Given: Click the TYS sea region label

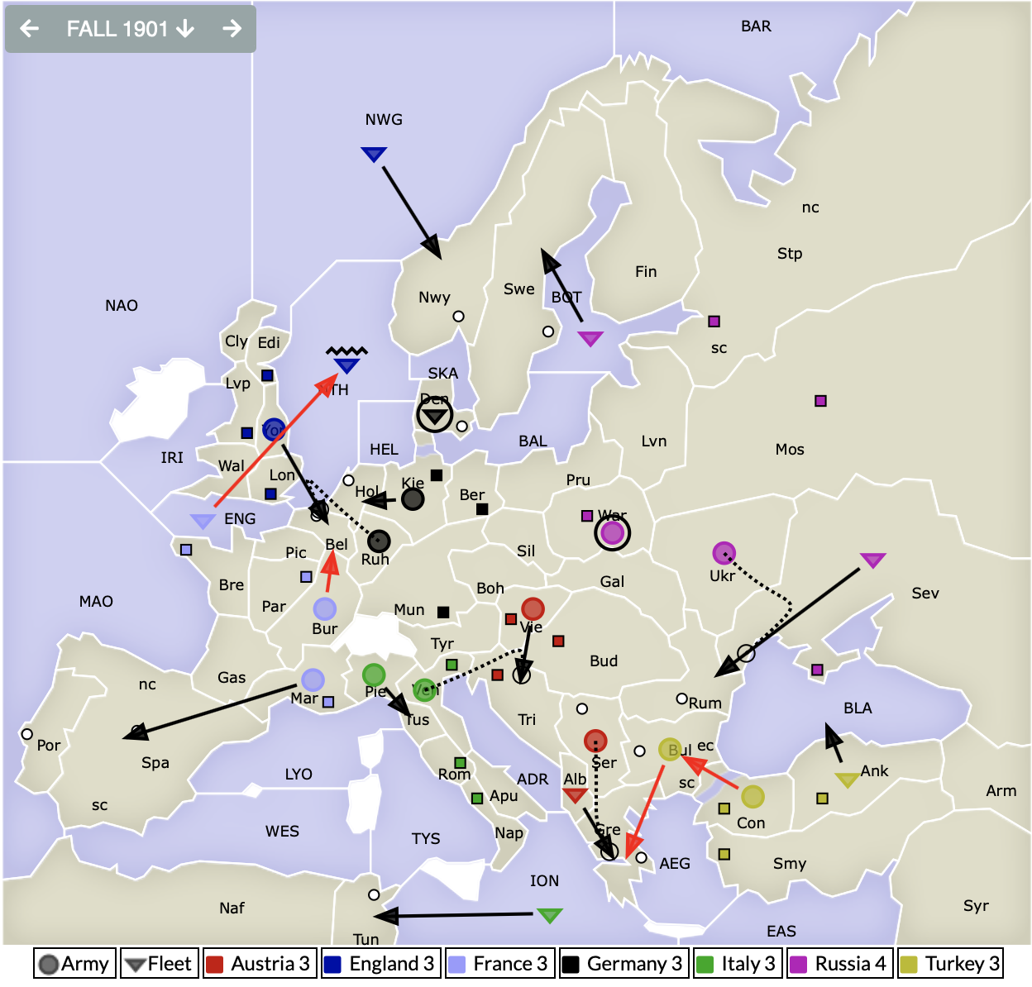Looking at the screenshot, I should point(426,839).
